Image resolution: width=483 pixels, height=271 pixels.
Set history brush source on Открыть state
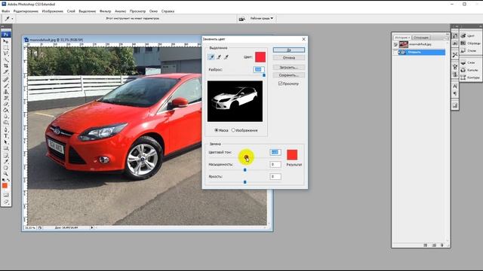tap(395, 52)
